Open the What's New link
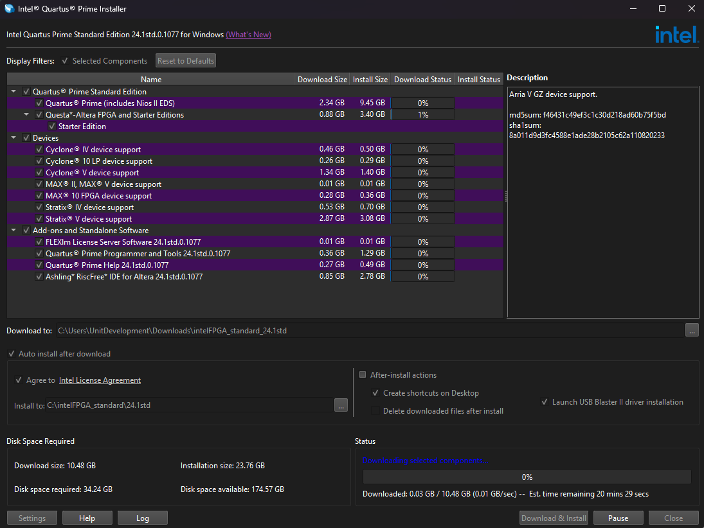Screen dimensions: 704x528 click(248, 35)
